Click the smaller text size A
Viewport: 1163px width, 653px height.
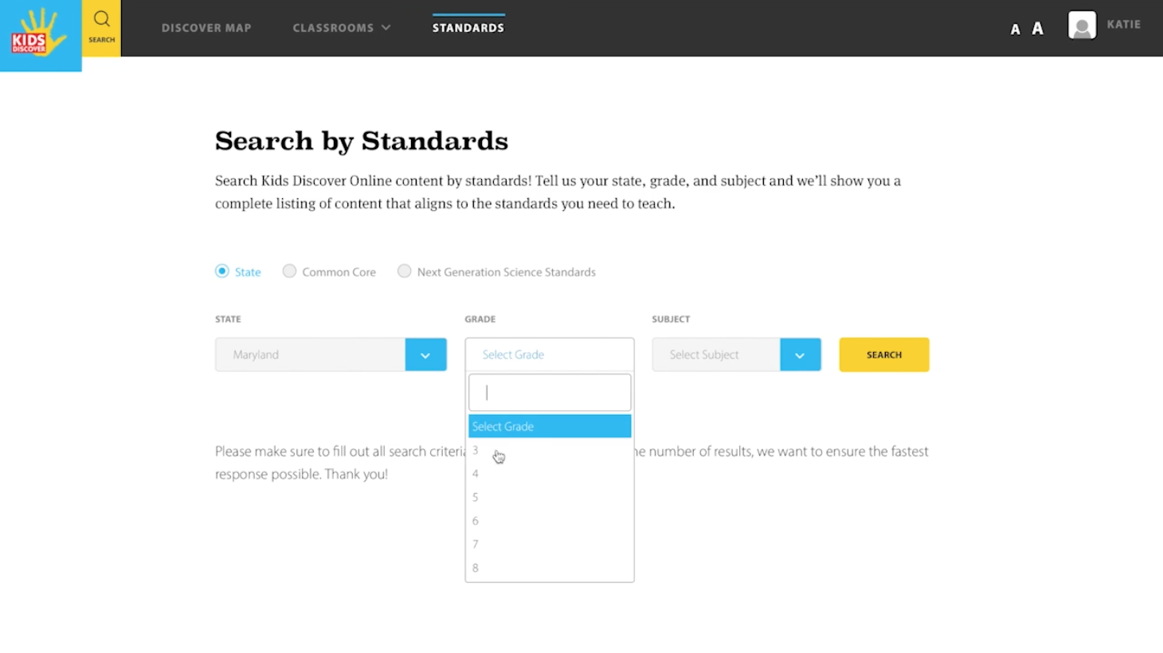1015,29
